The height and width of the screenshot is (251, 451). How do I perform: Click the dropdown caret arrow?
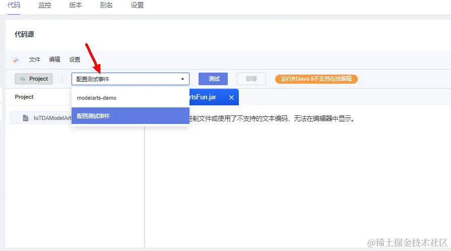tap(182, 79)
